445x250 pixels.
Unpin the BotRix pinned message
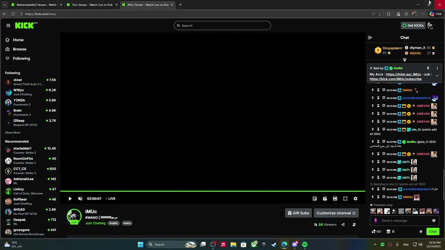(428, 68)
